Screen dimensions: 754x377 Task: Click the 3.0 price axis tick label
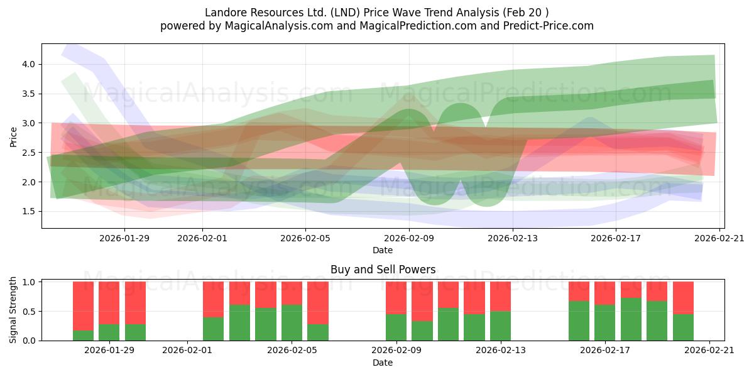(30, 123)
